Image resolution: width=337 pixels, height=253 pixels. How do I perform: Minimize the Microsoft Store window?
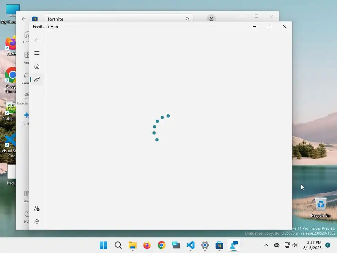(x=241, y=16)
